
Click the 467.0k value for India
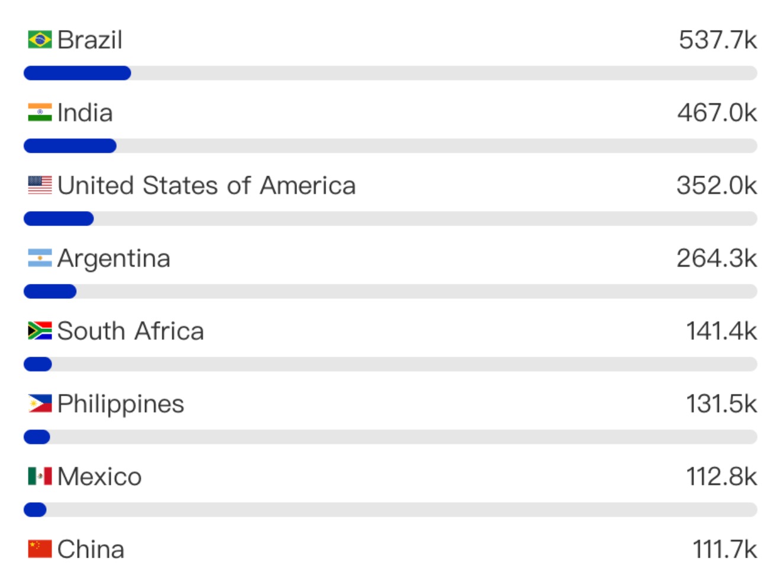(717, 112)
